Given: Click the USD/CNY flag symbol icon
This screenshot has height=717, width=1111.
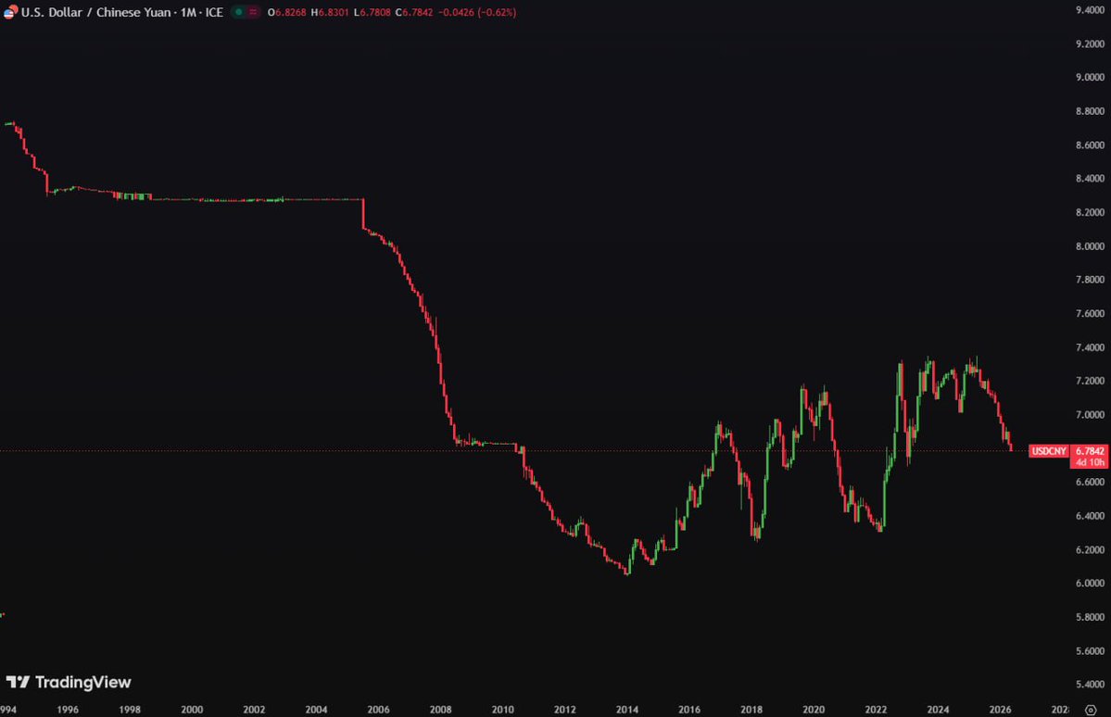Looking at the screenshot, I should click(x=10, y=12).
